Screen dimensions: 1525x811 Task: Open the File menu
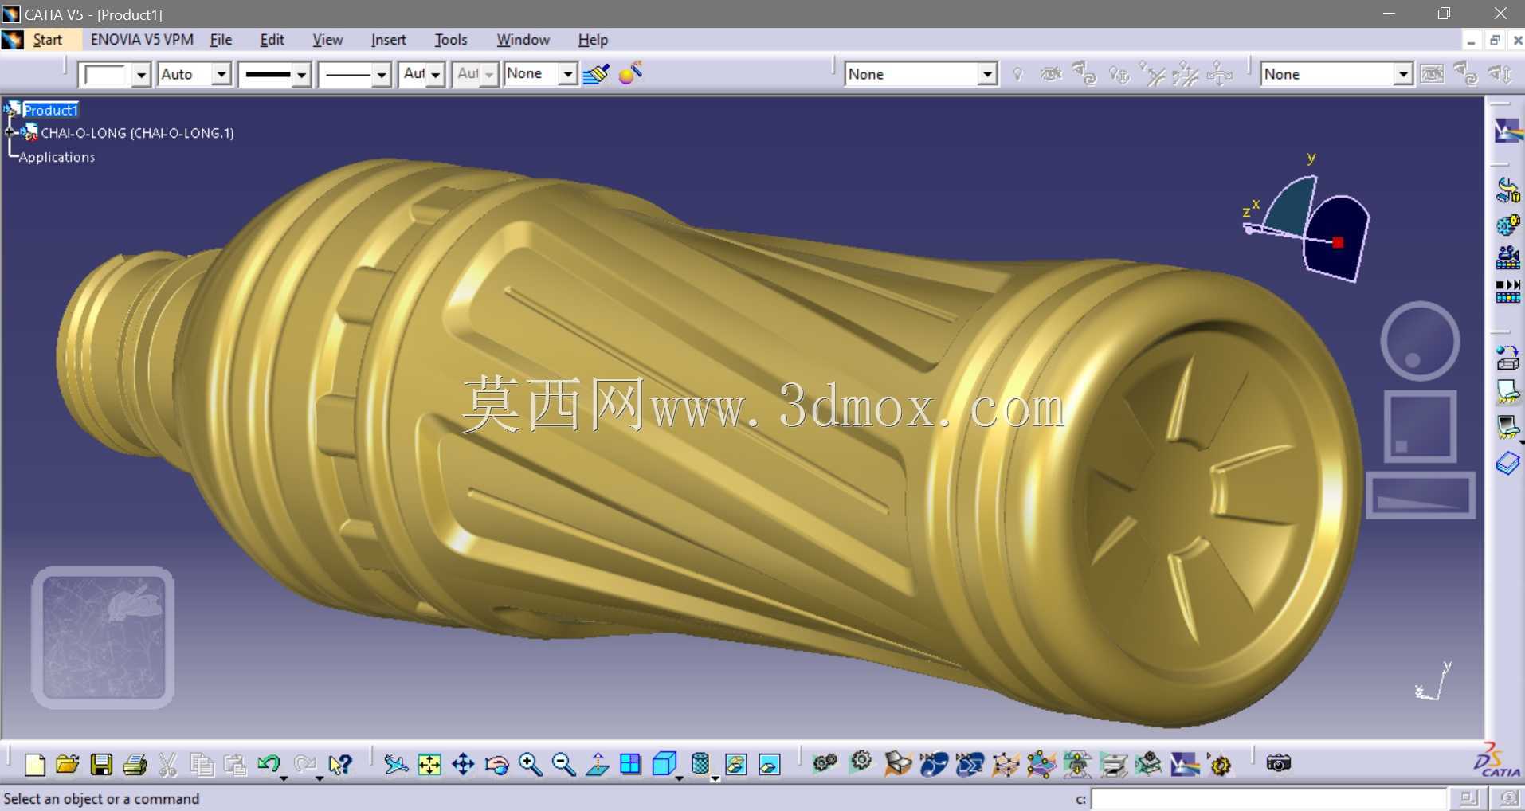click(x=221, y=40)
